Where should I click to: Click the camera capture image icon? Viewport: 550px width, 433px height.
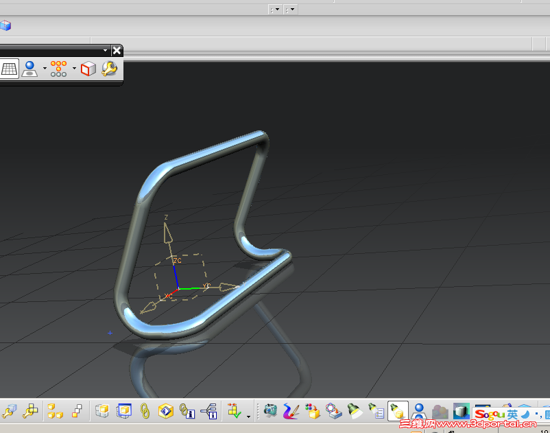pyautogui.click(x=270, y=410)
